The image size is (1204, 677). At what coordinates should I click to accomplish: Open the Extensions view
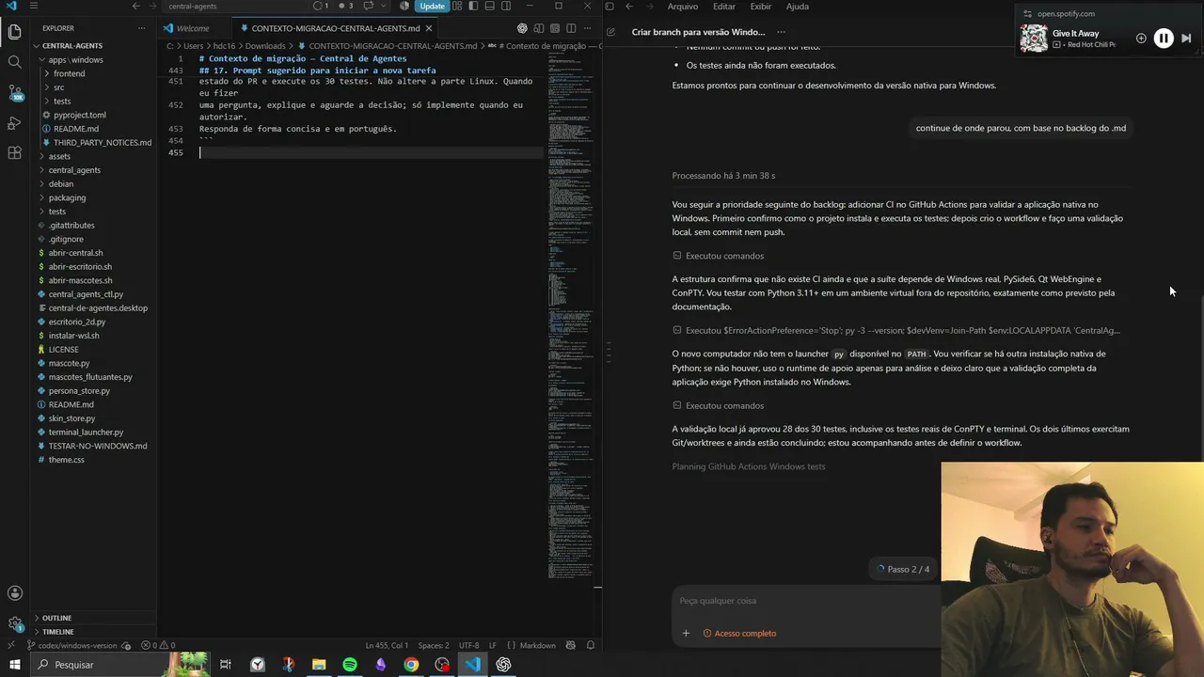[x=14, y=152]
